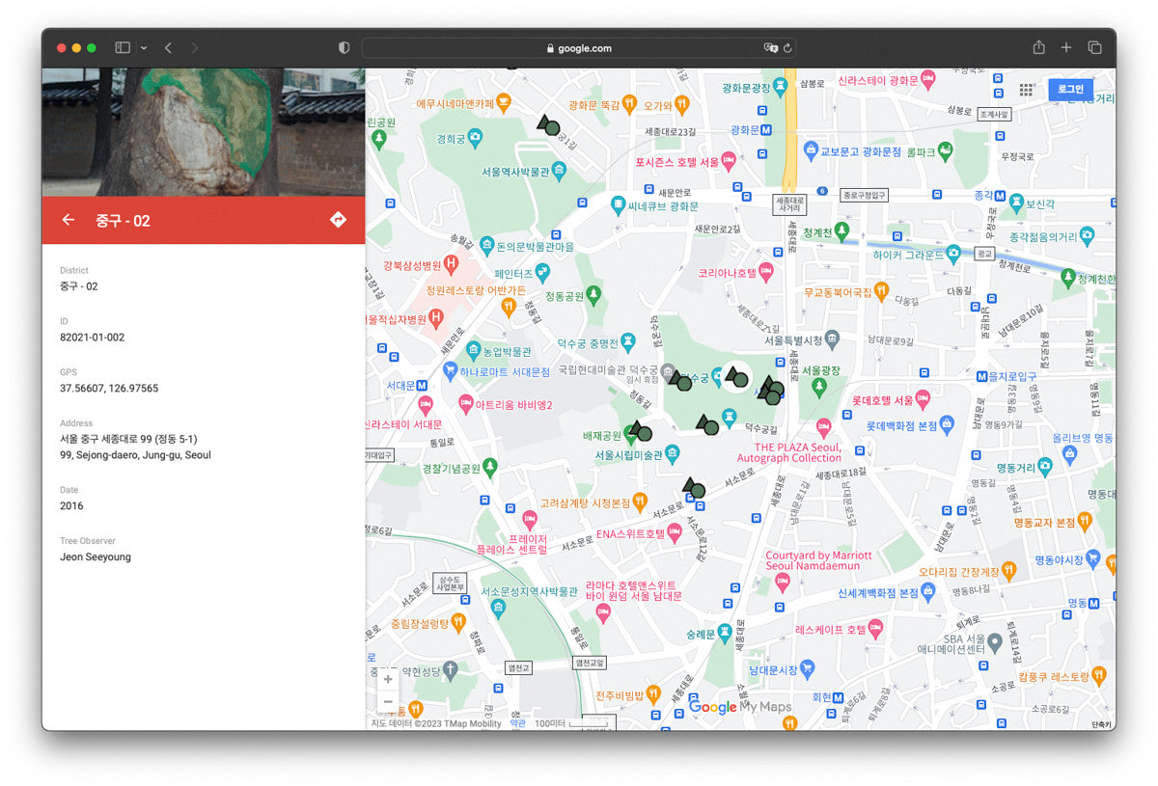Click the 로그인 sign-in button

click(1070, 90)
